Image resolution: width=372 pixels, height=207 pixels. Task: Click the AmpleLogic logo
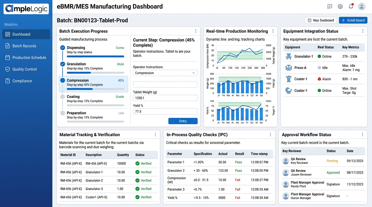[26, 9]
